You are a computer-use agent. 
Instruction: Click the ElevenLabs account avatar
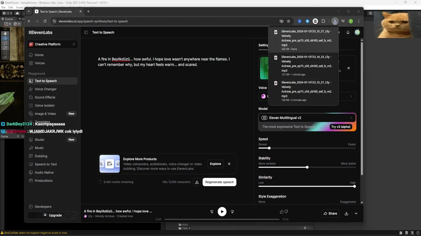coord(357,32)
